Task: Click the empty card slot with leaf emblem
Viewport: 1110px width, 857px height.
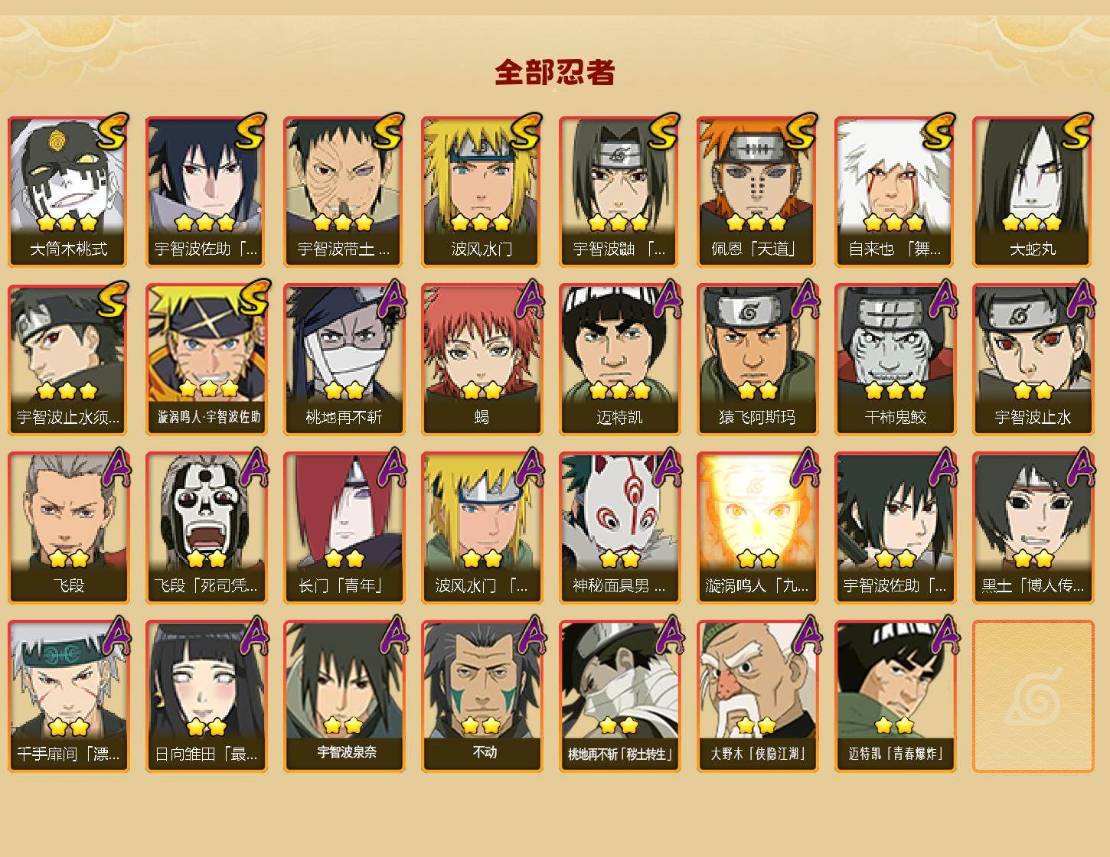Action: (1033, 696)
